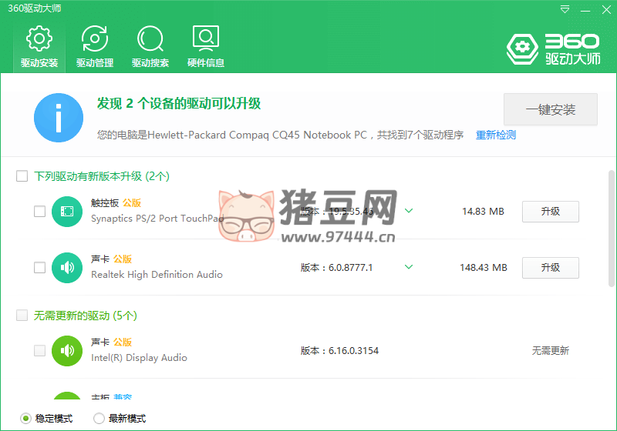Image resolution: width=617 pixels, height=431 pixels.
Task: Select all drivers with new version upgrades
Action: [x=22, y=176]
